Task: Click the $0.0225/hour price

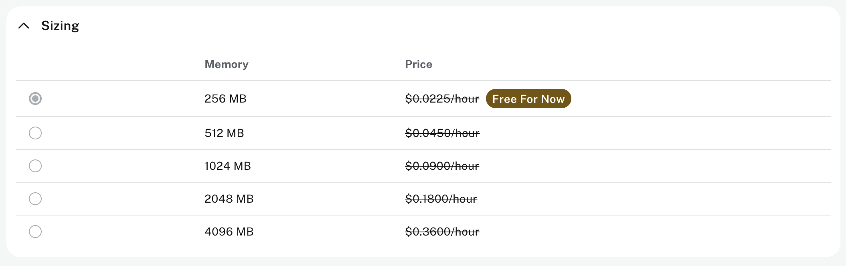Action: click(x=442, y=99)
